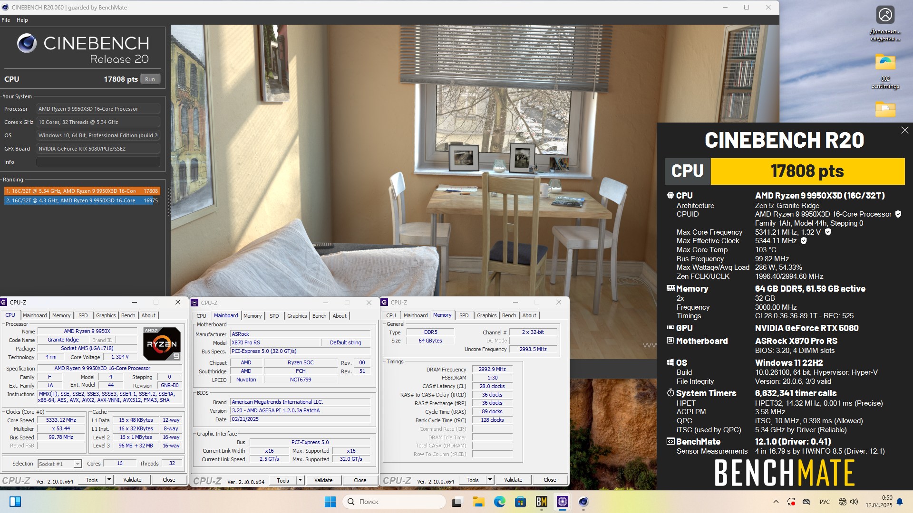Click the CPU-Z icon in left window title bar
The height and width of the screenshot is (513, 913).
click(4, 302)
